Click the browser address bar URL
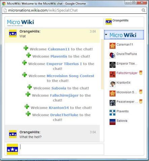 (x=43, y=10)
